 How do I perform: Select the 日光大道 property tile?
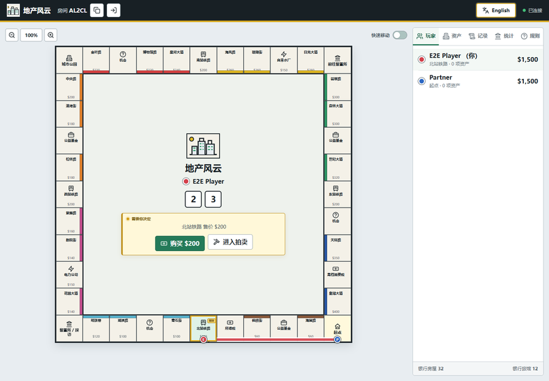click(311, 60)
